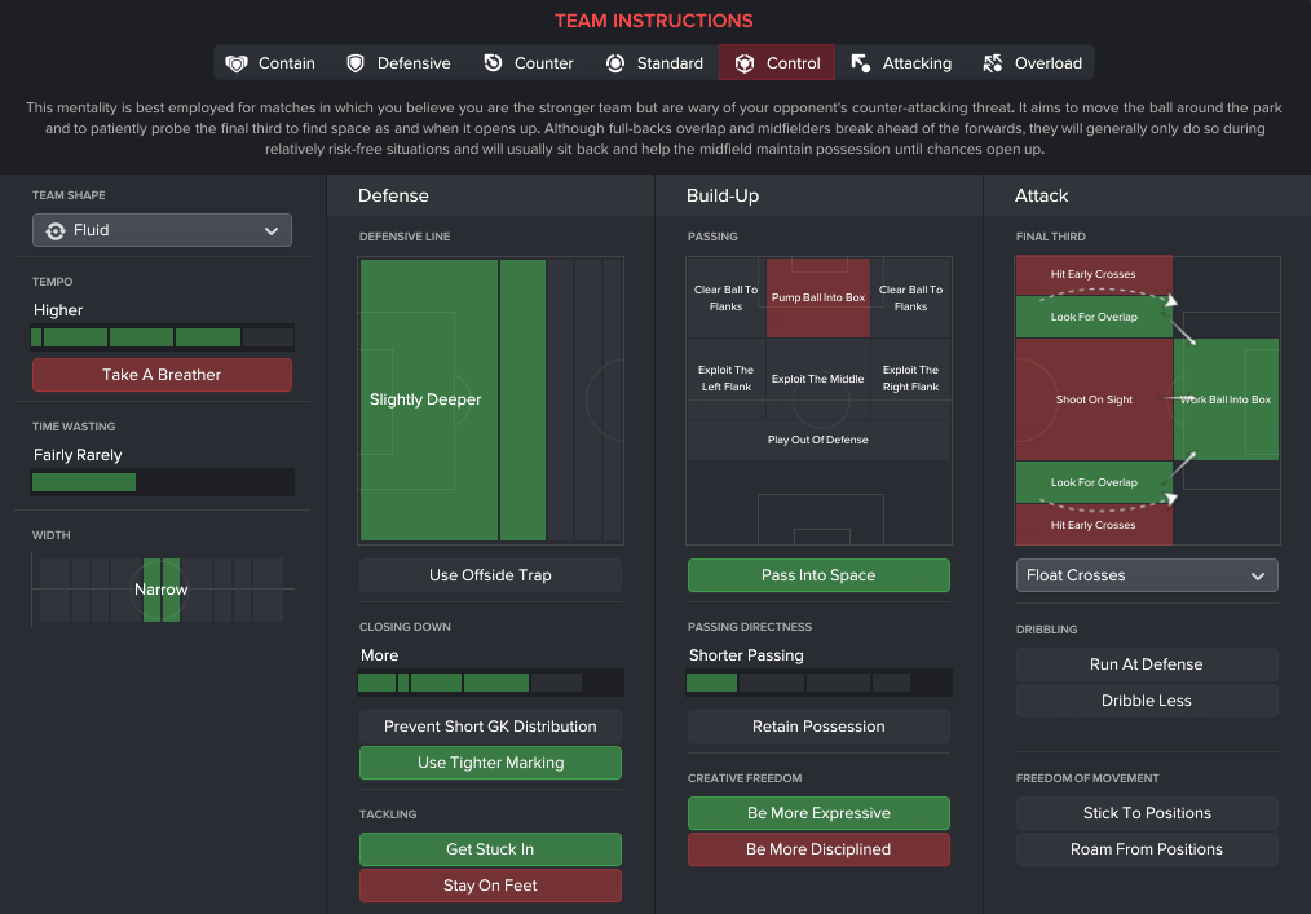
Task: Toggle Take A Breather
Action: point(162,375)
